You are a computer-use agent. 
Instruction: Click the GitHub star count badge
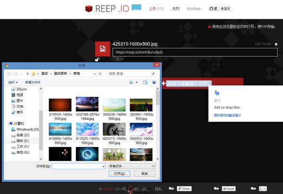coord(225,8)
